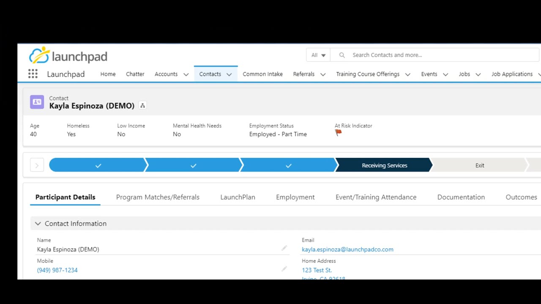Open the Chatter tab
This screenshot has height=304, width=541.
click(135, 74)
